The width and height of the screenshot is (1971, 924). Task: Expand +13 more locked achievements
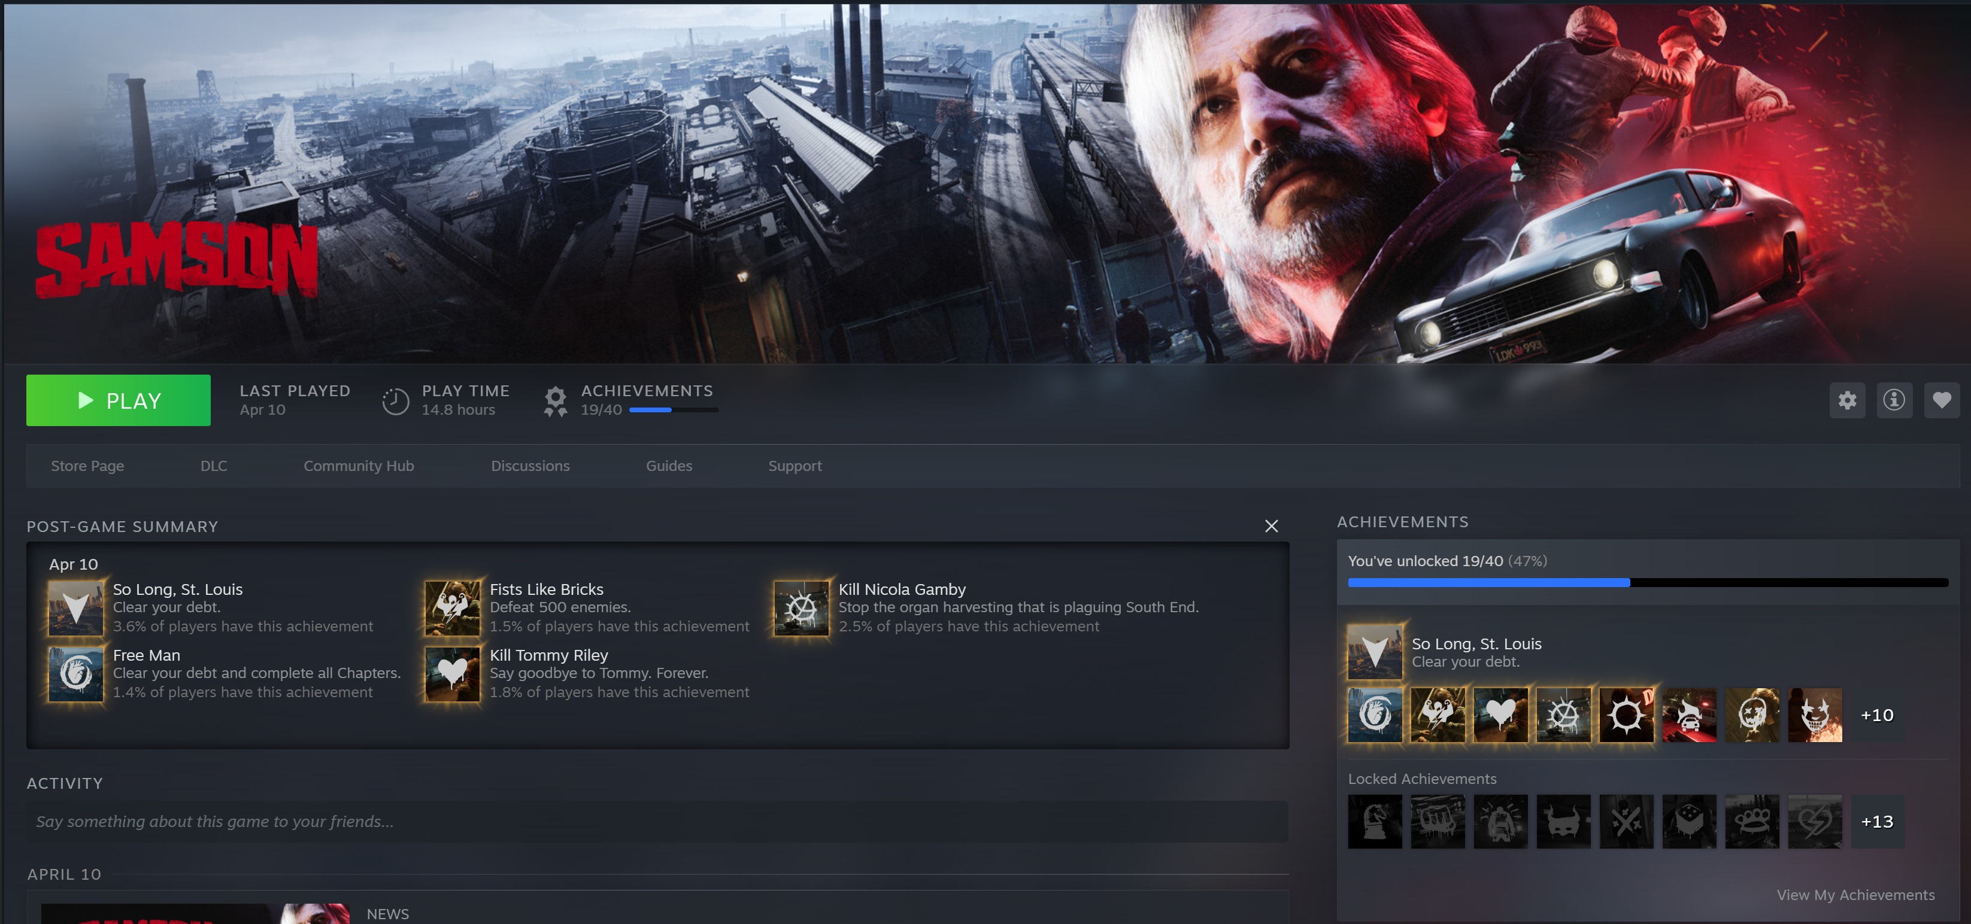[x=1876, y=822]
